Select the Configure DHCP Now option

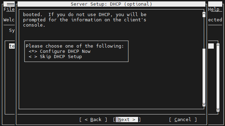(60, 51)
